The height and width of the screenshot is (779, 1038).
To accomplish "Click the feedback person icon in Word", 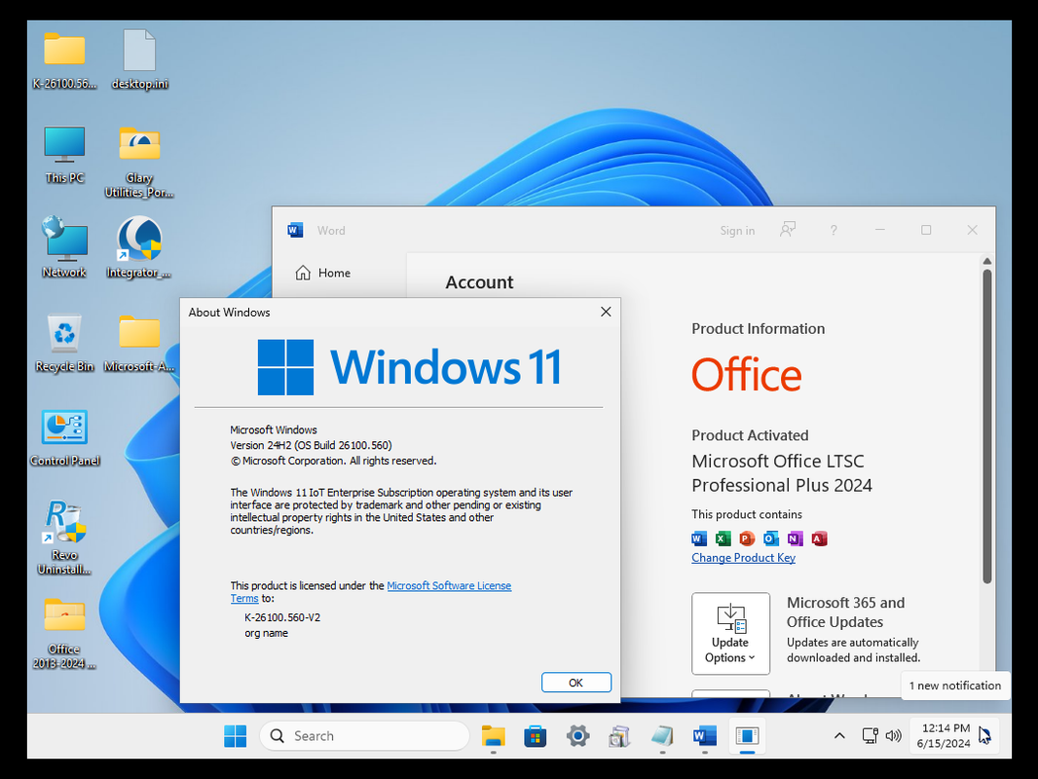I will coord(787,230).
